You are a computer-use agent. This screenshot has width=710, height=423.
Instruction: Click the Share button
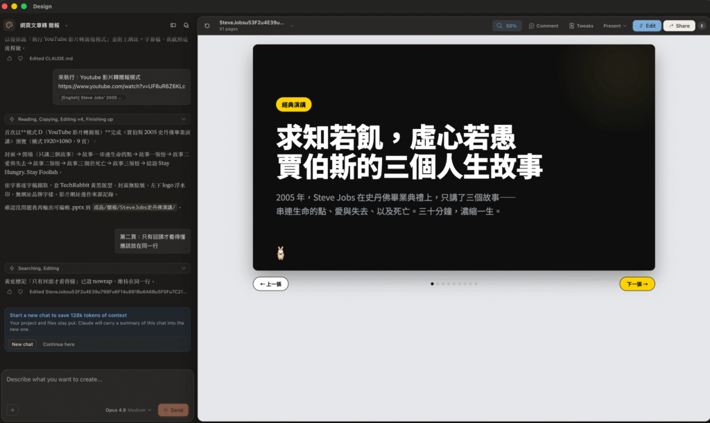click(x=679, y=26)
